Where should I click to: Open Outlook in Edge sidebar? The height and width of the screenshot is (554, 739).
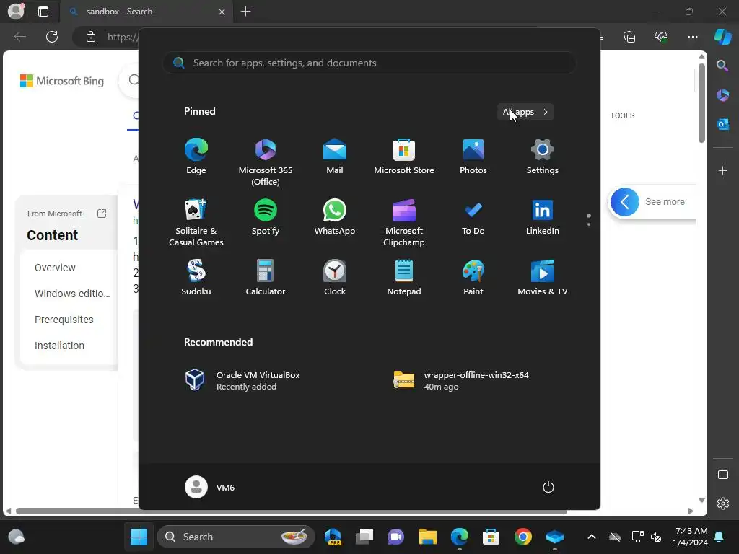pyautogui.click(x=722, y=124)
